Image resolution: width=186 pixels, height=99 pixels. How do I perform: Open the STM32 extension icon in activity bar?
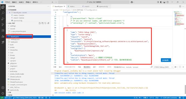[3, 42]
